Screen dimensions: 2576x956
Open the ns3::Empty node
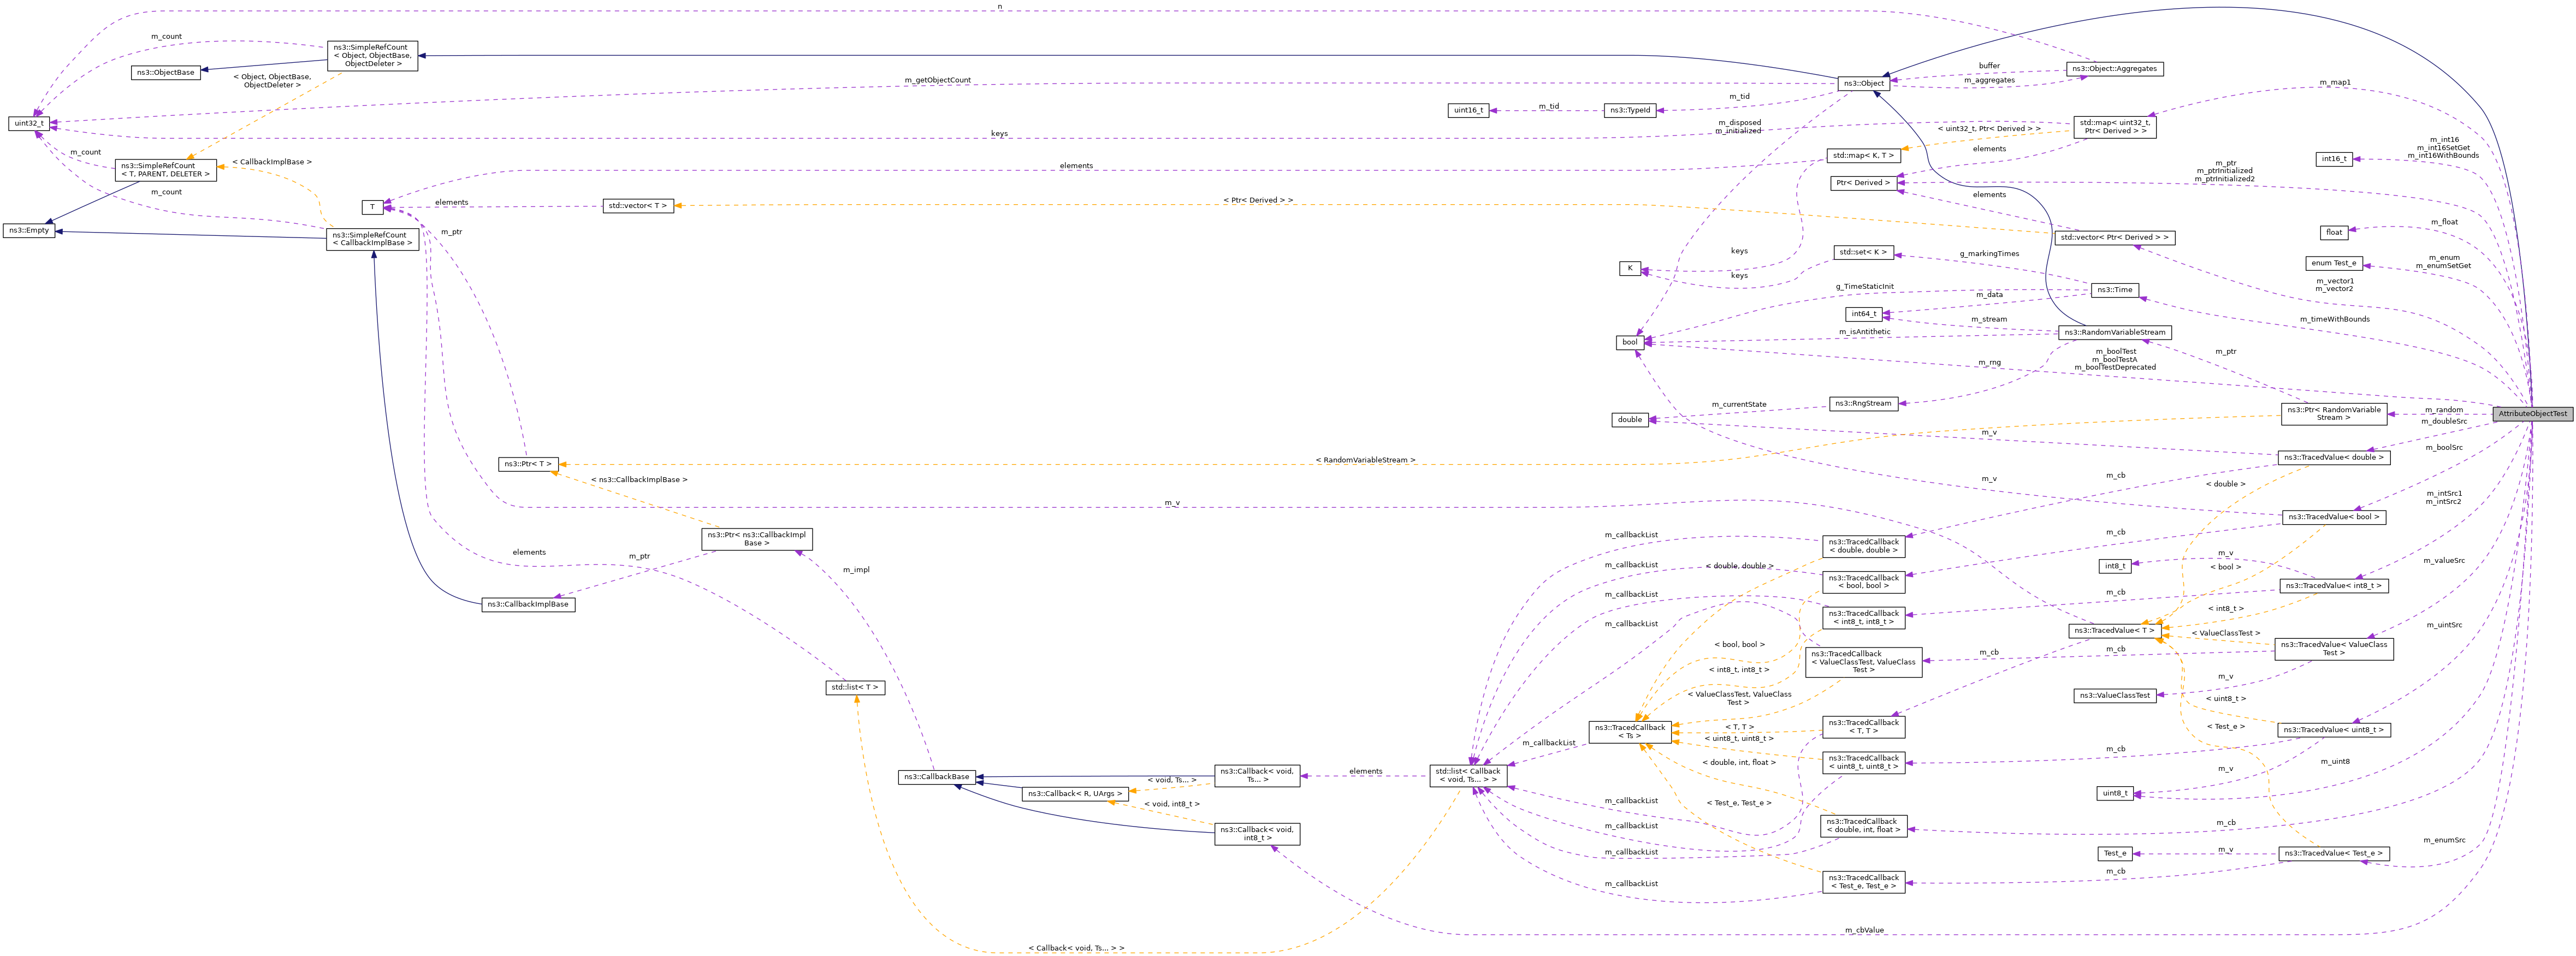(x=29, y=230)
